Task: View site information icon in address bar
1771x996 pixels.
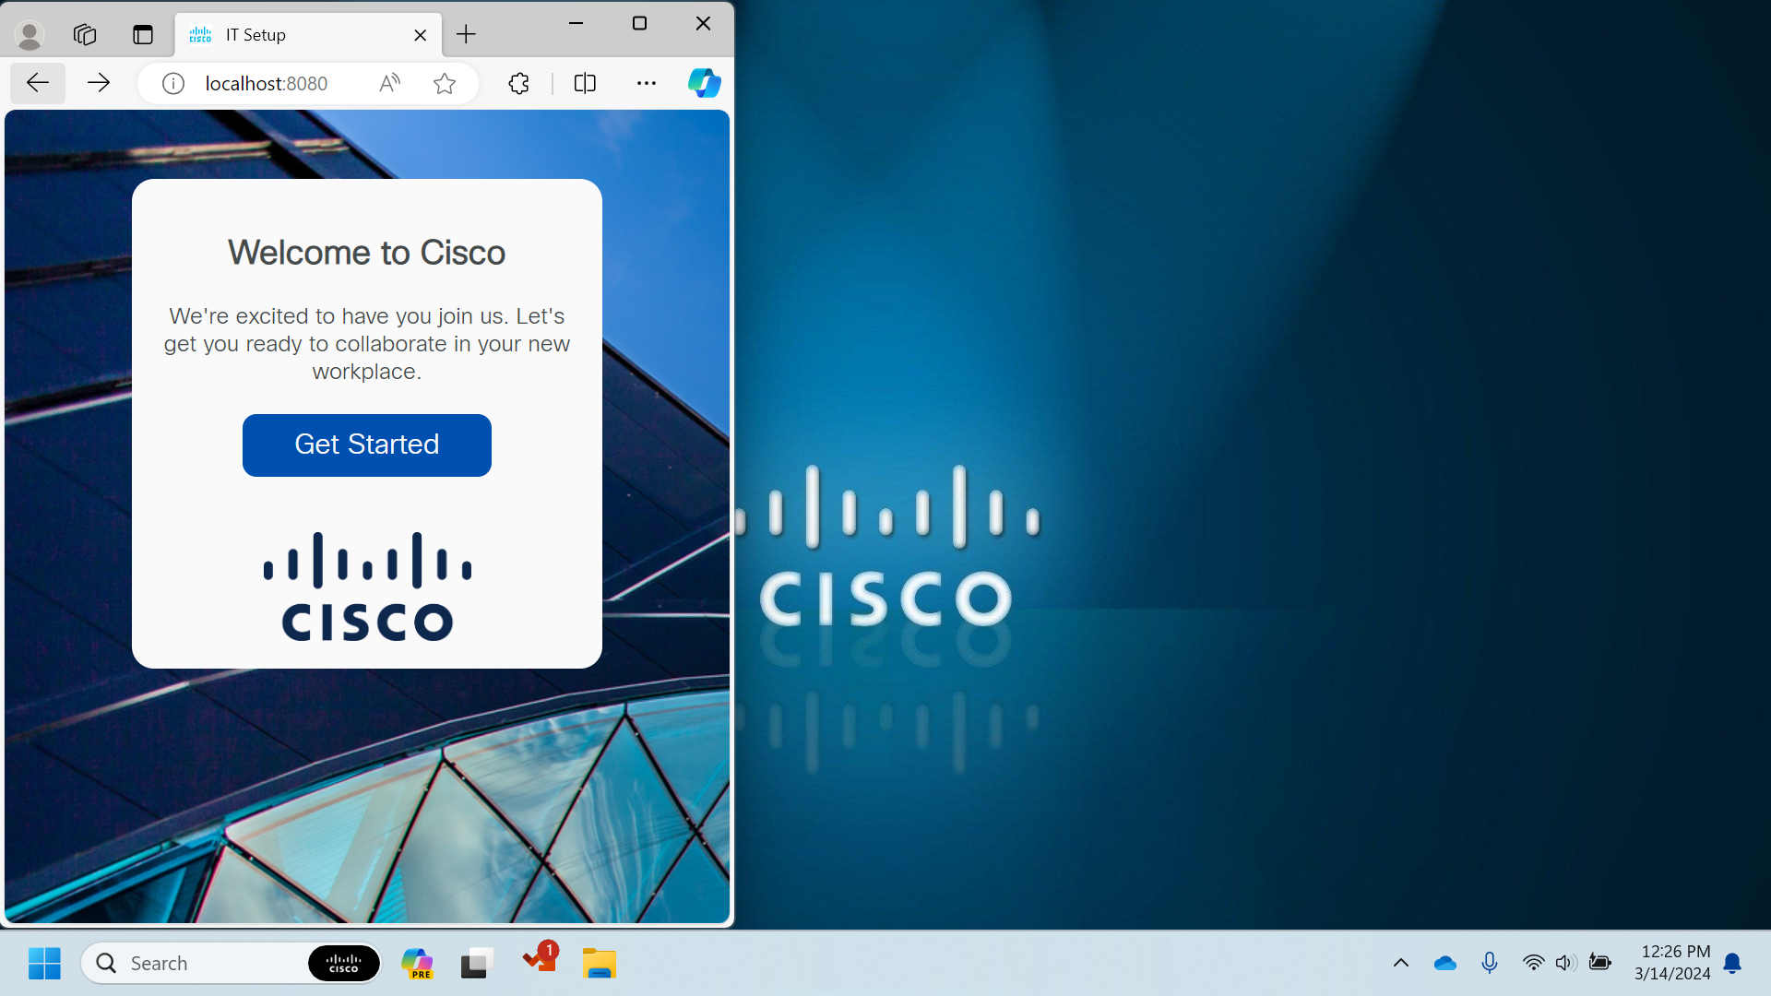Action: click(x=172, y=84)
